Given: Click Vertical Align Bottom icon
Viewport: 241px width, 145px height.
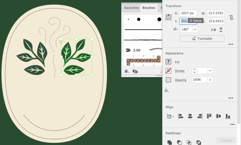Looking at the screenshot, I should (x=228, y=116).
